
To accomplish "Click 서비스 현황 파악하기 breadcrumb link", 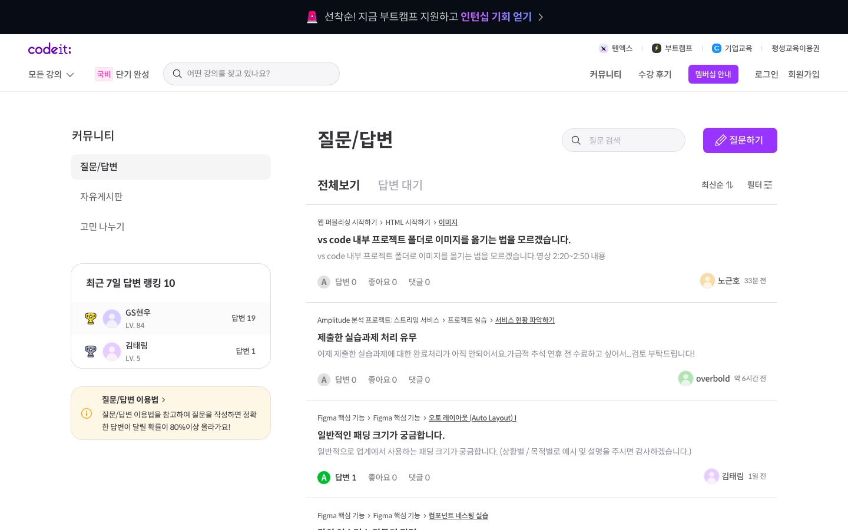I will point(525,320).
